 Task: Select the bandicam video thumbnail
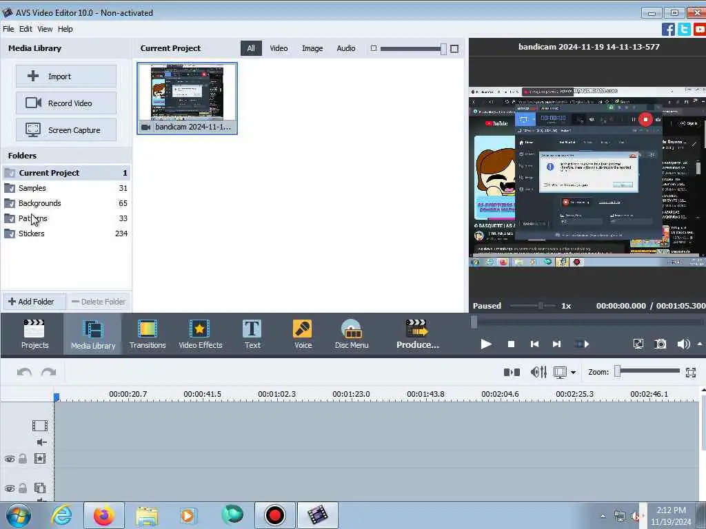pyautogui.click(x=187, y=98)
